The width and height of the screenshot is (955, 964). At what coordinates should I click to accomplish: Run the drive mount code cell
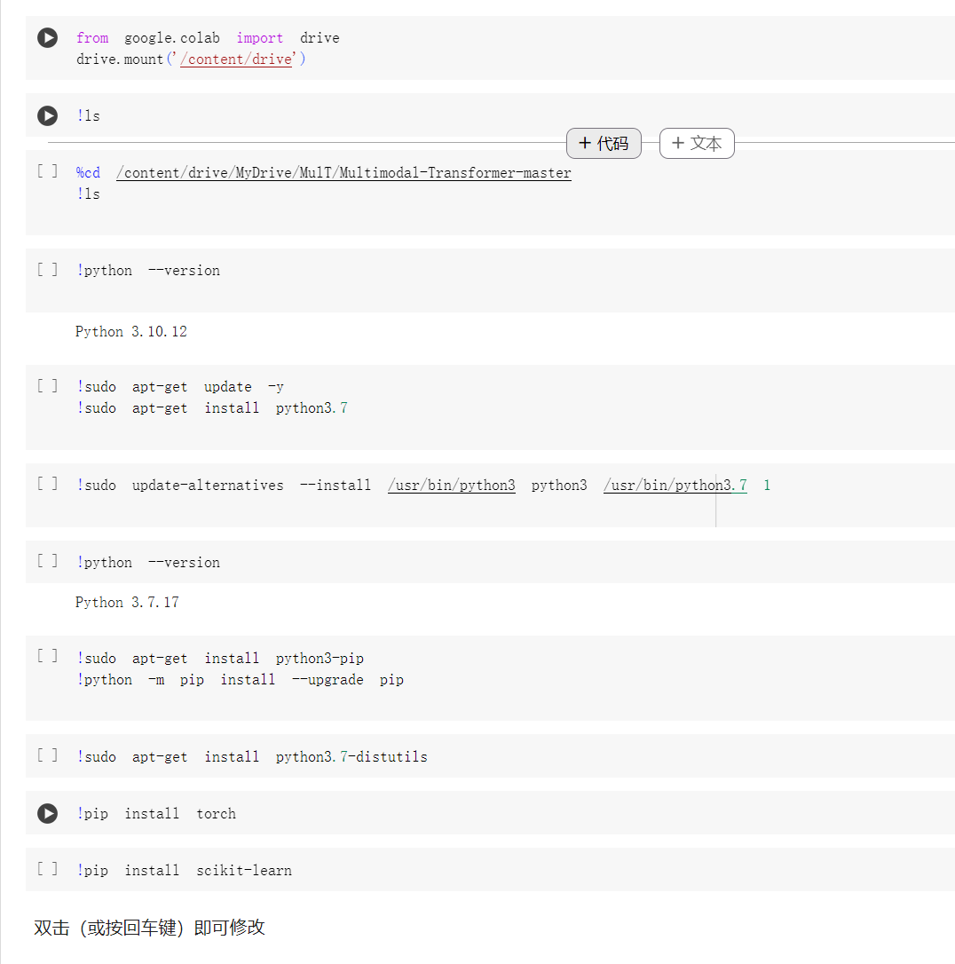tap(47, 38)
